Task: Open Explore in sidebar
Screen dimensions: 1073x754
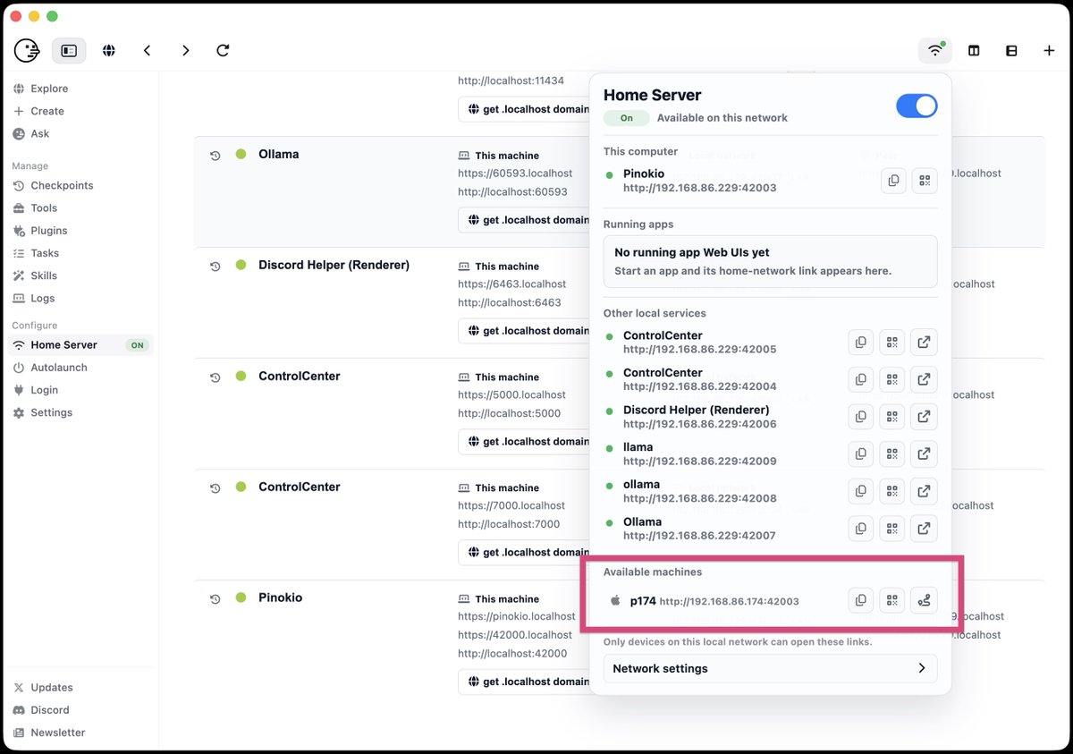Action: pyautogui.click(x=49, y=89)
